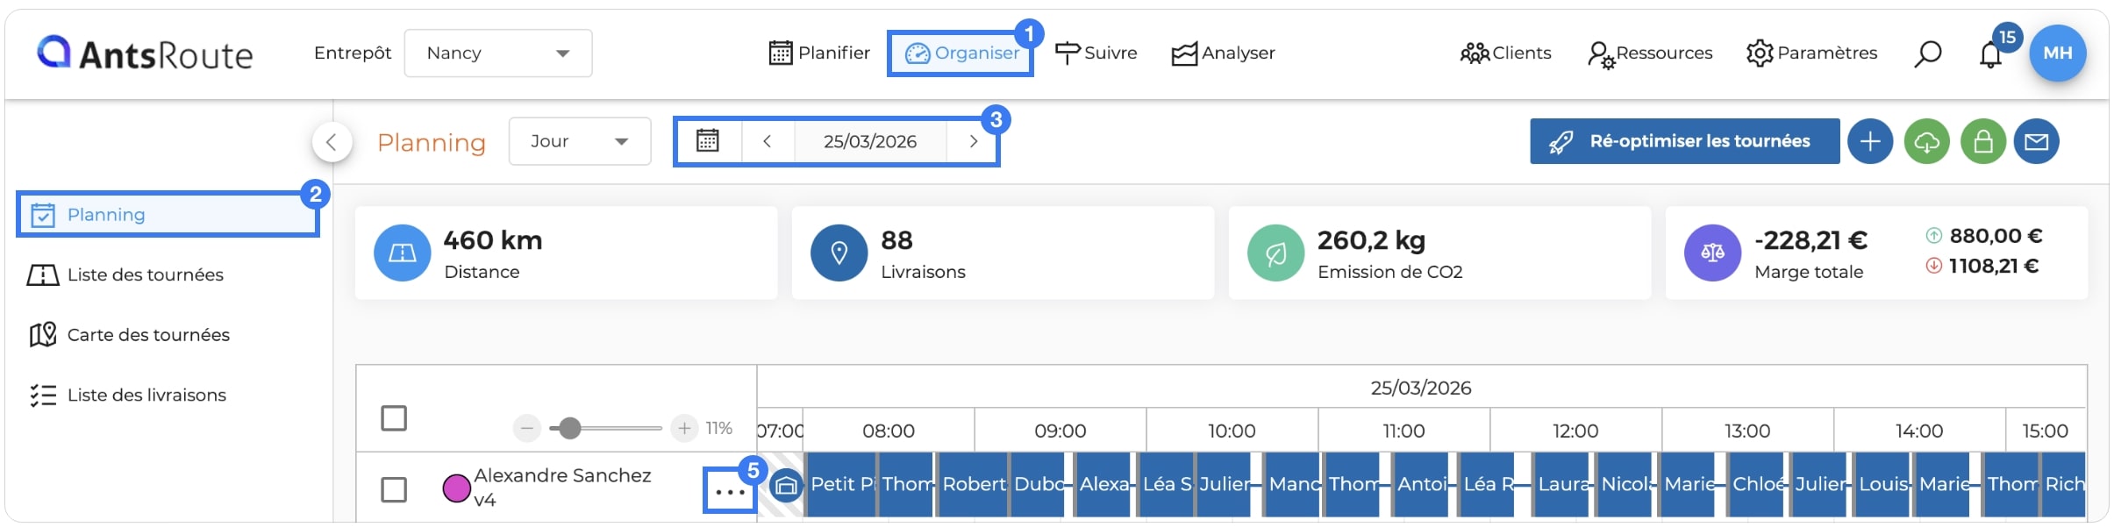Click Ré-optimiser les tournées button
Viewport: 2114px width, 527px height.
[1684, 141]
